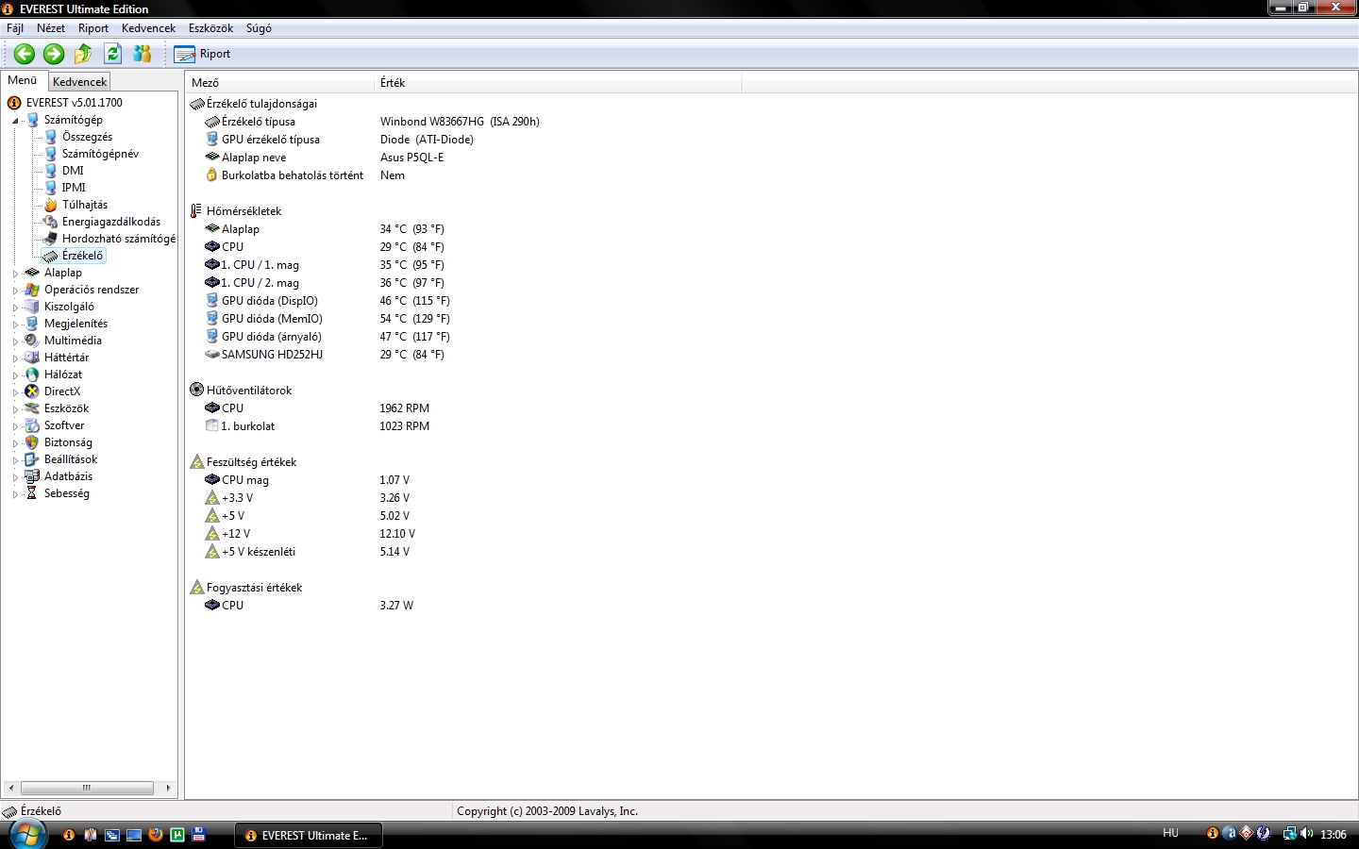Expand the Alaplap tree node
Screen dimensions: 1359x849
tap(15, 274)
